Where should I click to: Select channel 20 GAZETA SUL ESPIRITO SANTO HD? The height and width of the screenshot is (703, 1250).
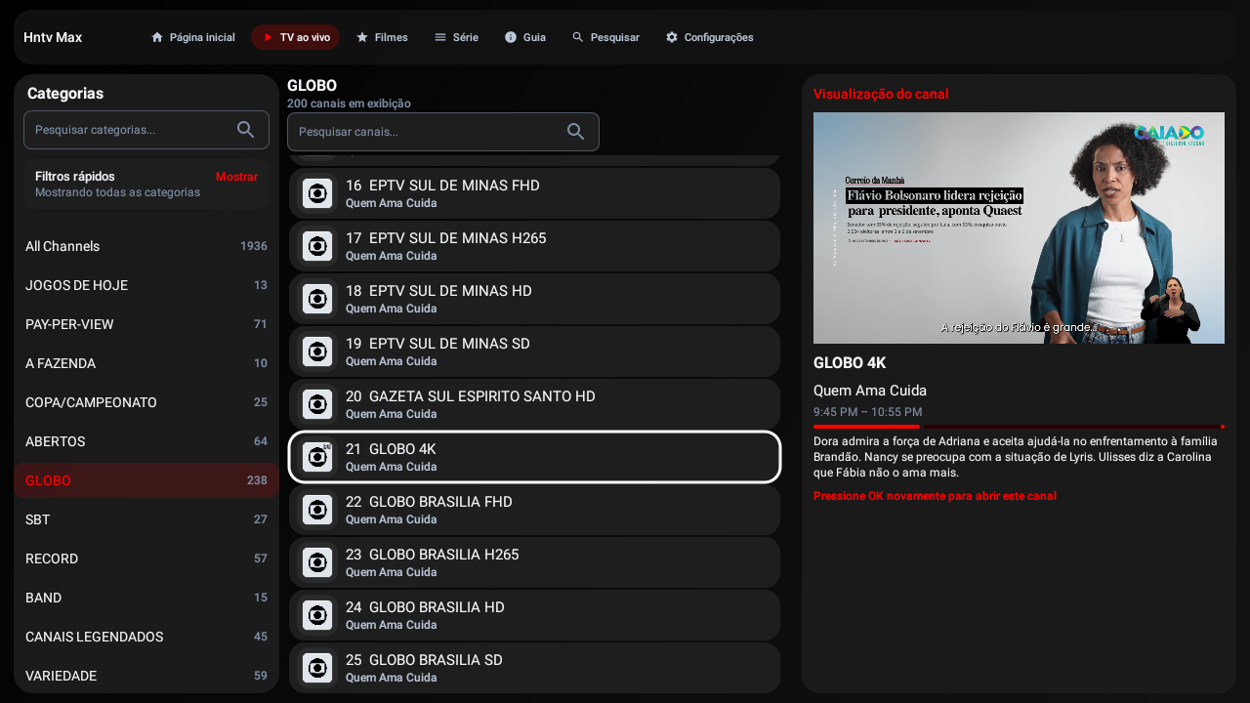click(534, 404)
